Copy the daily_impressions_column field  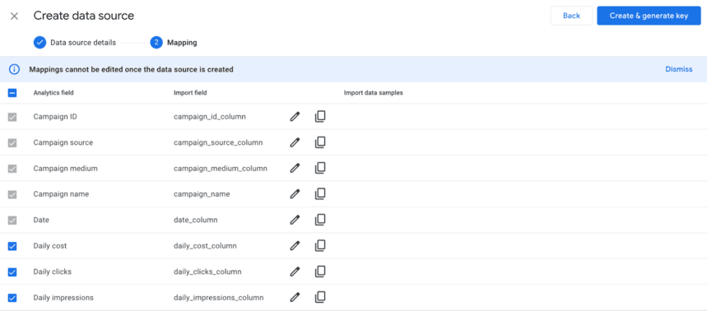pos(320,298)
